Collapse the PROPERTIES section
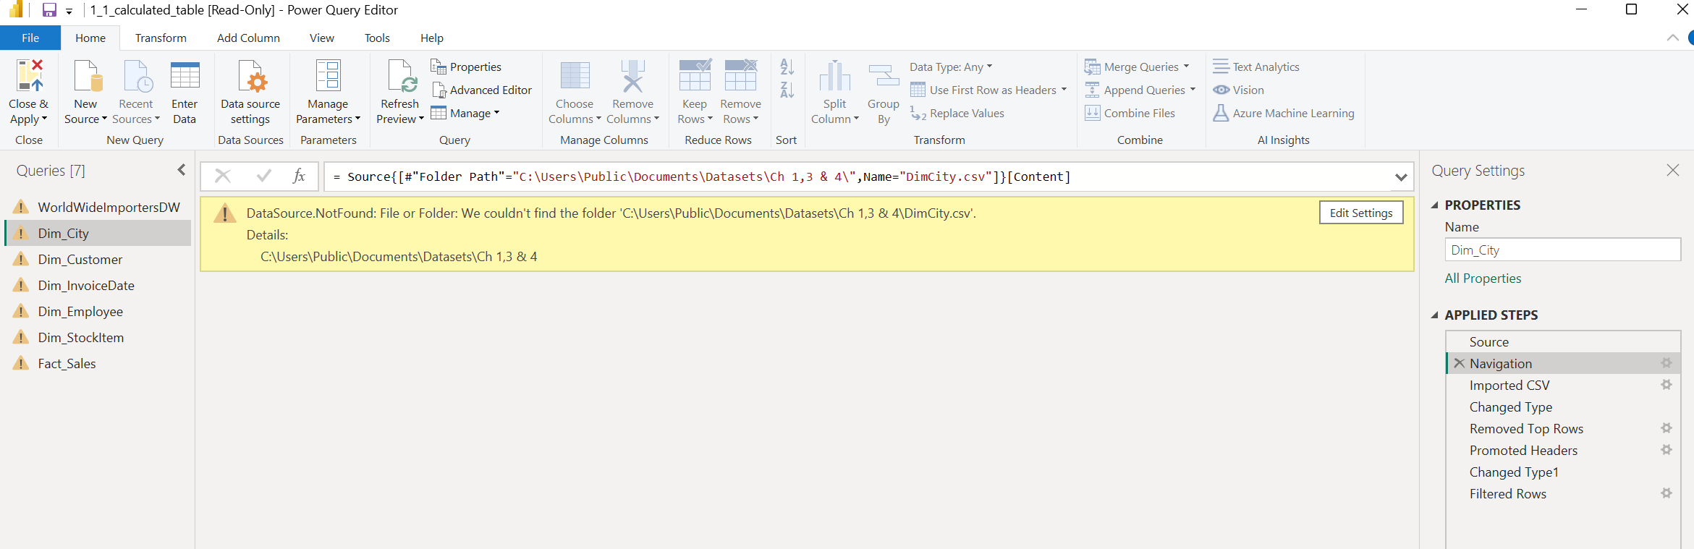1694x549 pixels. (1435, 205)
